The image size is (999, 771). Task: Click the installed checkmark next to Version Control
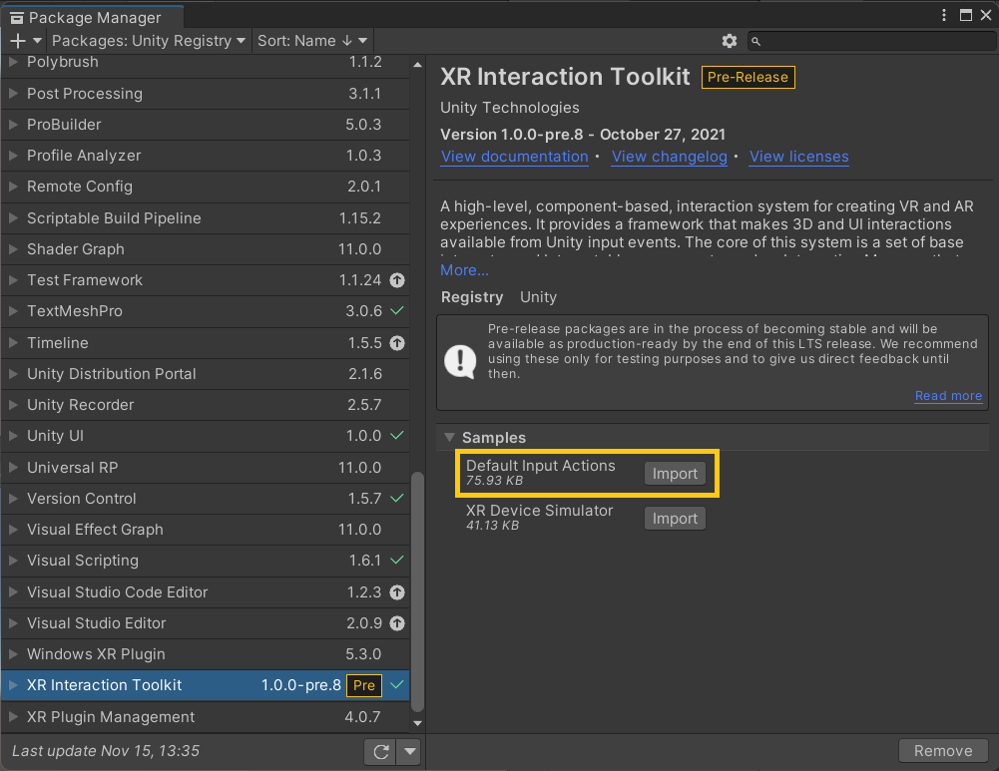click(397, 498)
